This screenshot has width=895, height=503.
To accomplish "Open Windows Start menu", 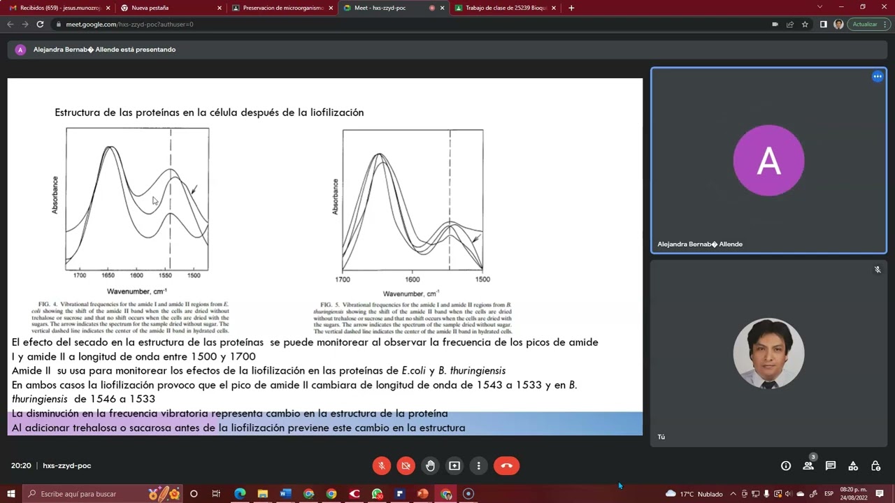I will coord(11,494).
